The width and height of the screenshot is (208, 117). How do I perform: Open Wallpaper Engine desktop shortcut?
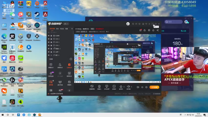point(12,49)
